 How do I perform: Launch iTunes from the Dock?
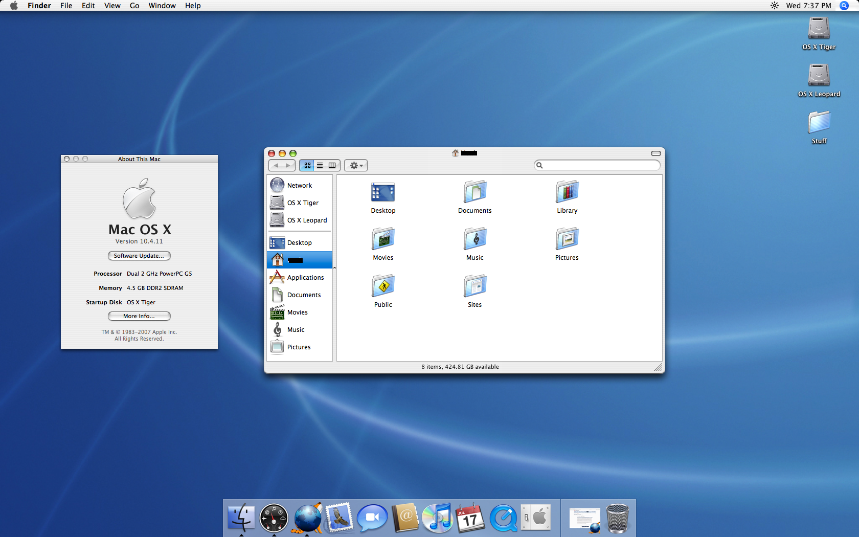tap(438, 518)
